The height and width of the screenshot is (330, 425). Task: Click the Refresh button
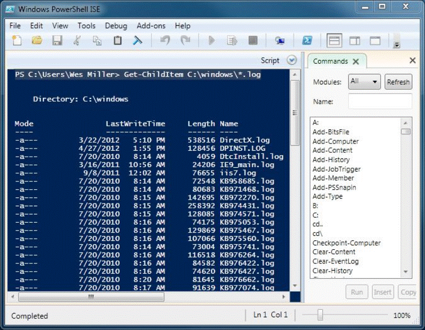[x=398, y=82]
